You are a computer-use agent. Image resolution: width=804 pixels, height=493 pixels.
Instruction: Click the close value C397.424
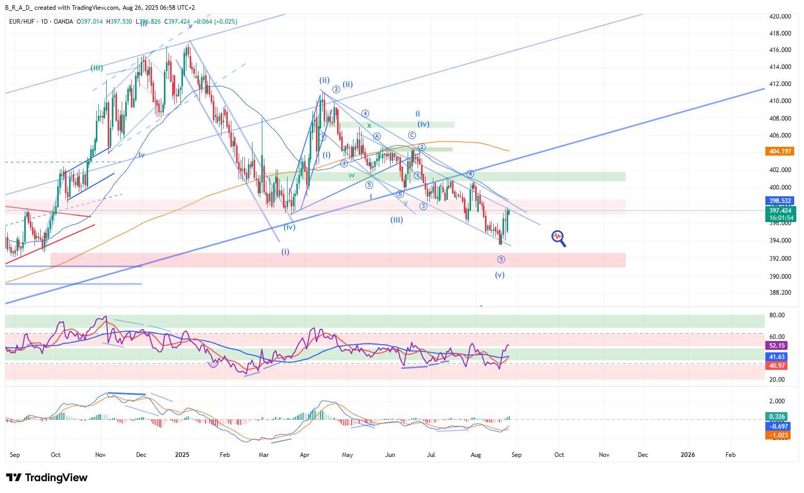coord(177,22)
